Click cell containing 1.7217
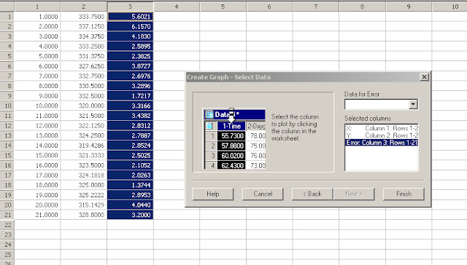This screenshot has height=265, width=467. pyautogui.click(x=130, y=96)
